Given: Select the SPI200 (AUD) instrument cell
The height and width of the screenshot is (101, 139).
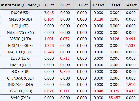Looking at the screenshot, I should pyautogui.click(x=20, y=19).
